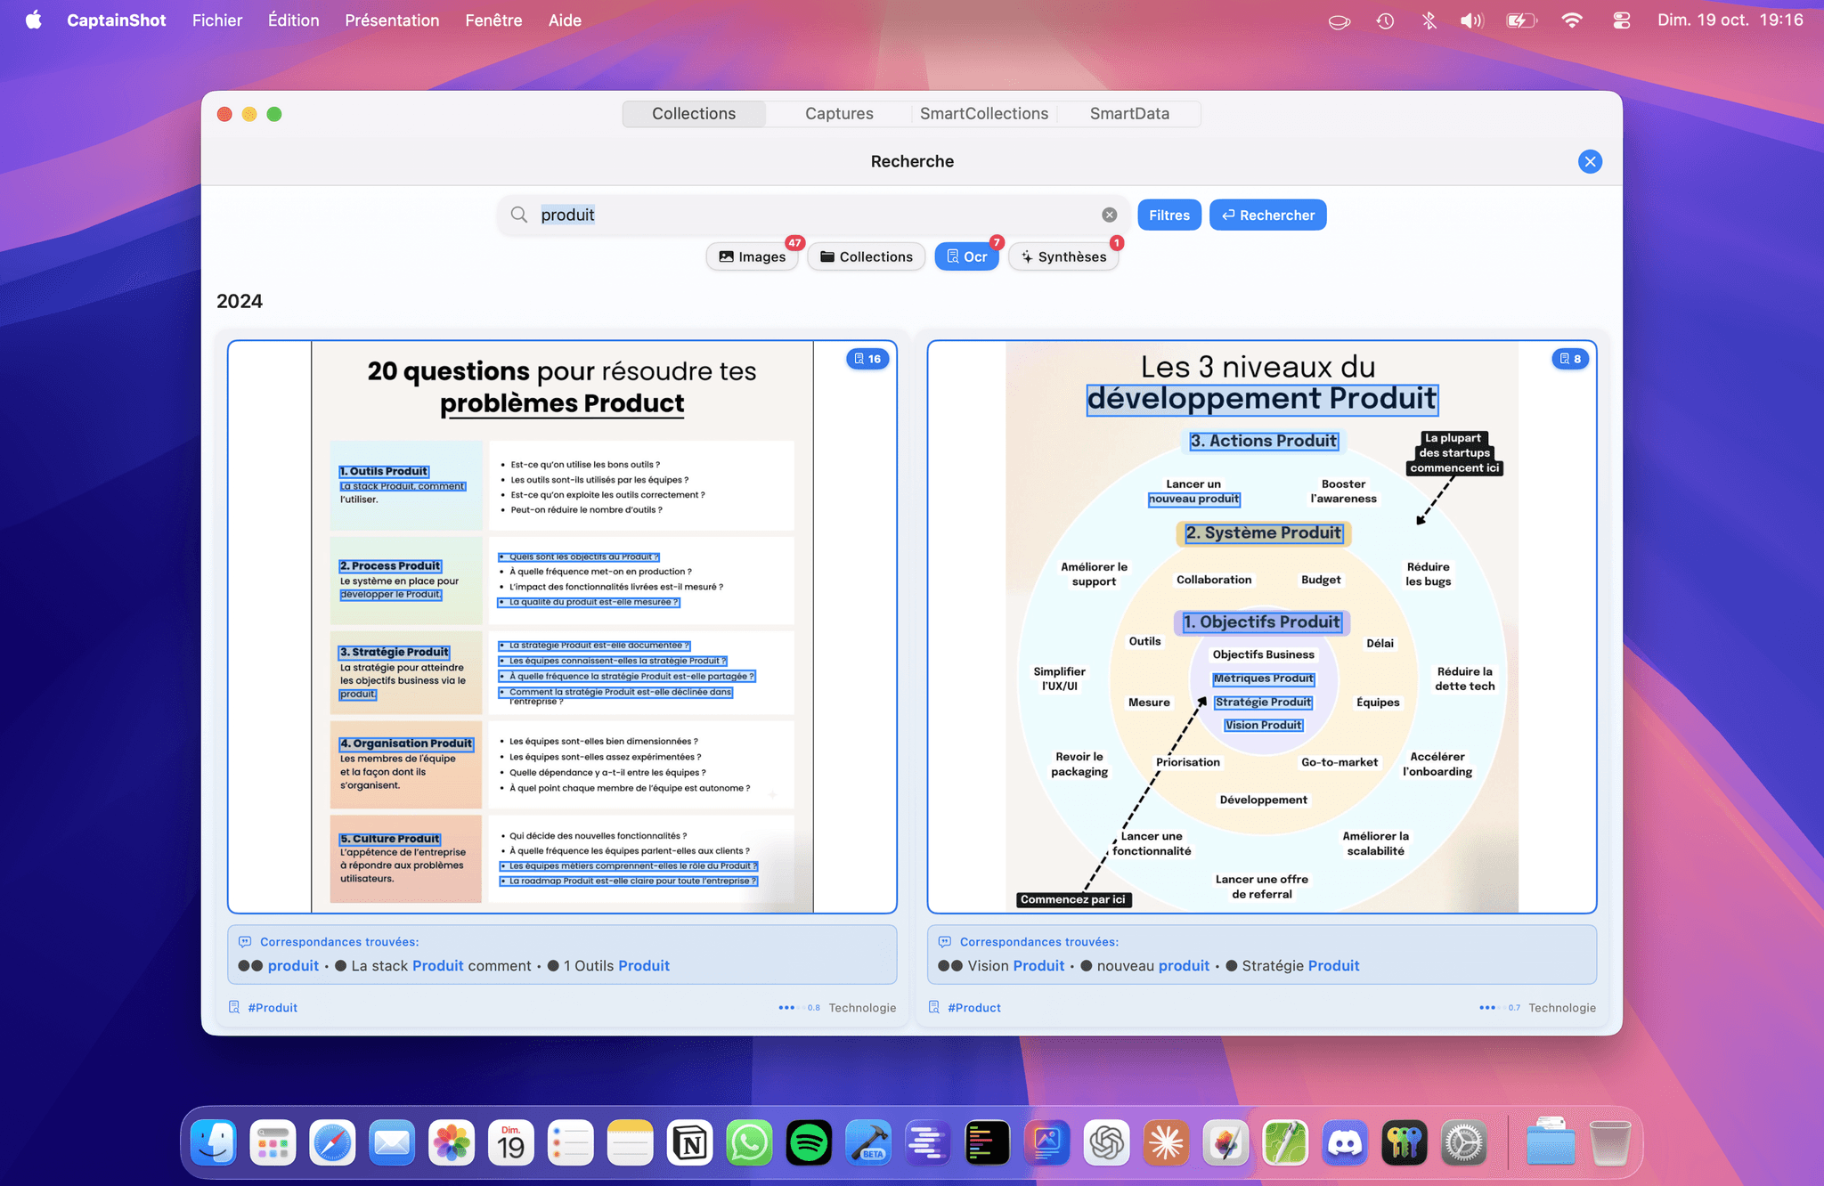
Task: Click the magnifying glass search icon
Action: coord(518,215)
